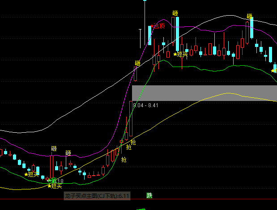Select the lowest 抢 buy signal label
277x210 pixels.
(124, 159)
